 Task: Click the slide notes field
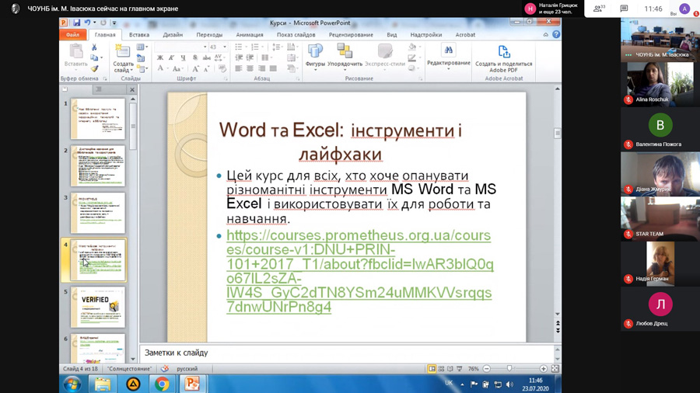(347, 353)
